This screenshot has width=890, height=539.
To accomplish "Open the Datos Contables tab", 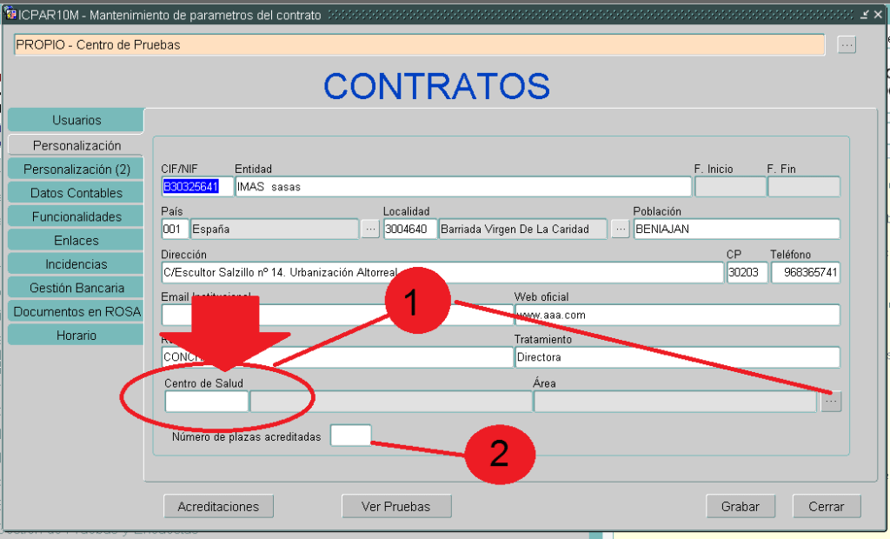I will tap(76, 193).
